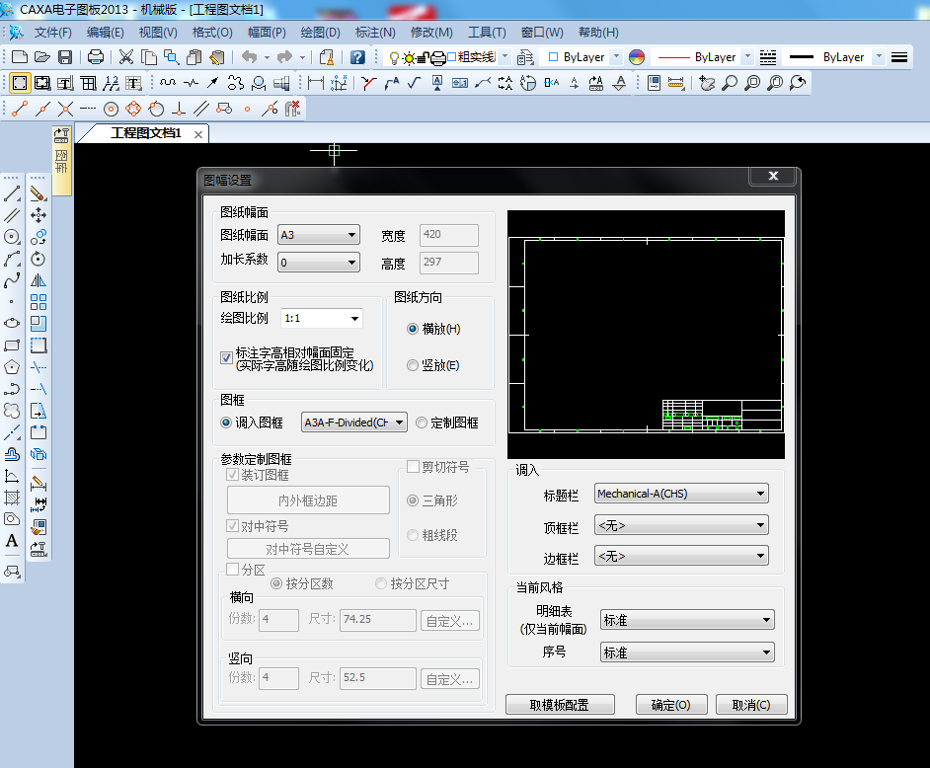
Task: Open the 文件(F) menu
Action: (54, 32)
